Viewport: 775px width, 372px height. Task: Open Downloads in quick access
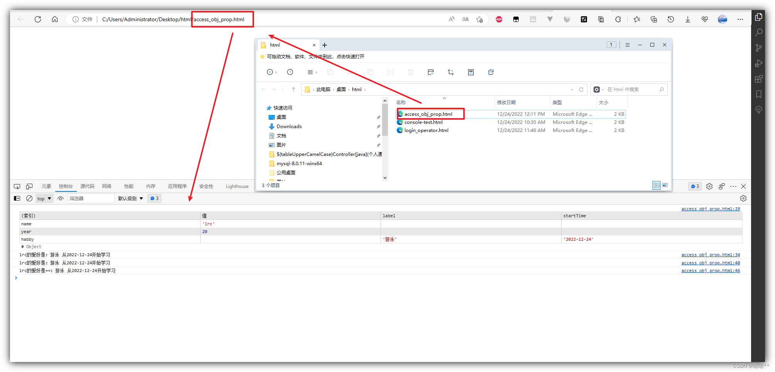pos(289,127)
